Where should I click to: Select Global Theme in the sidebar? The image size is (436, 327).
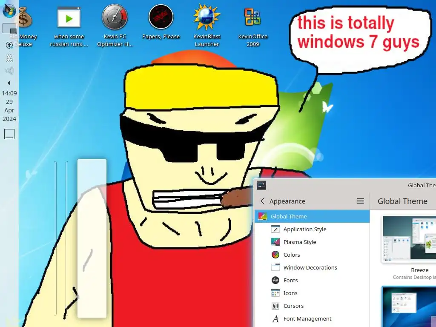[312, 216]
